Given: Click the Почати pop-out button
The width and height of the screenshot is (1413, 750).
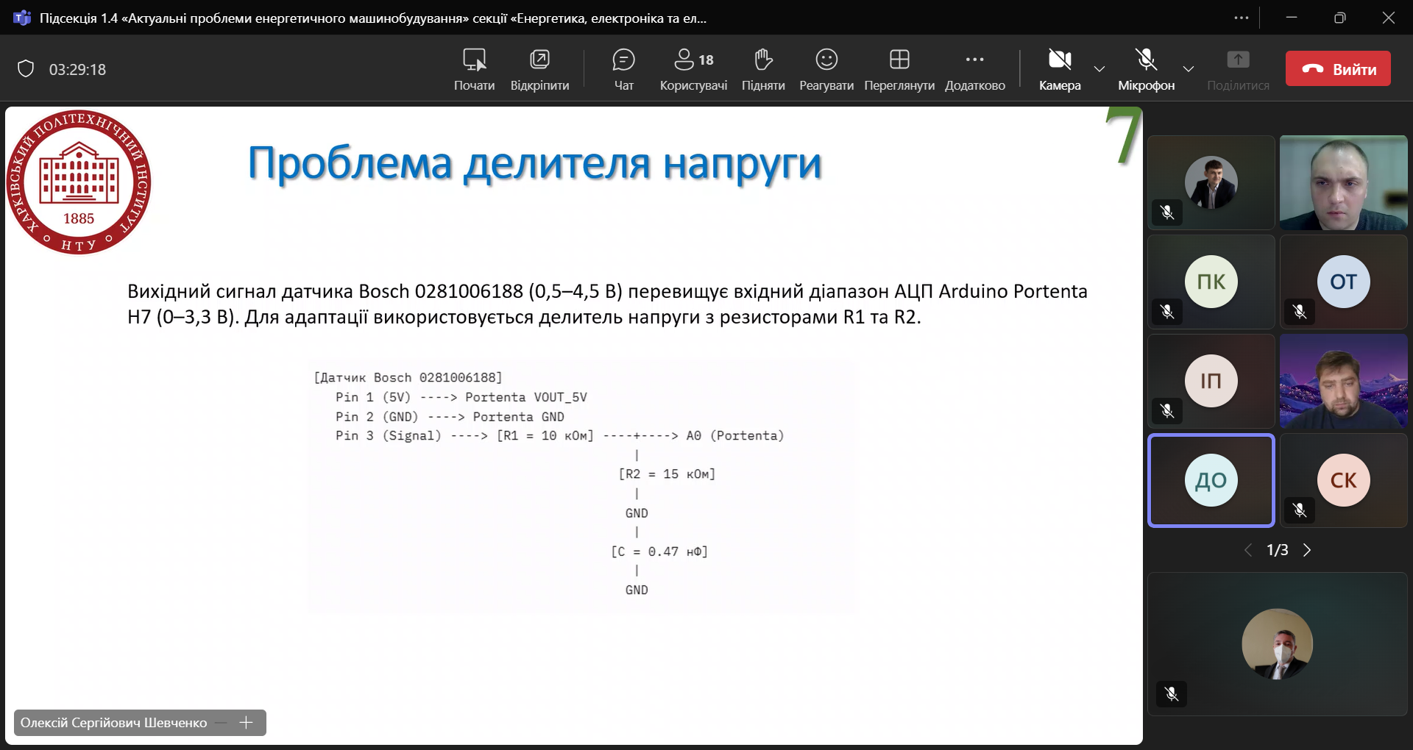Looking at the screenshot, I should click(474, 69).
